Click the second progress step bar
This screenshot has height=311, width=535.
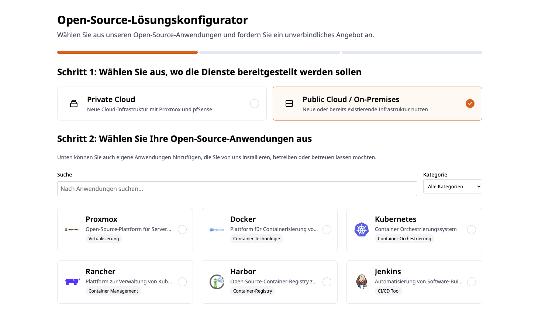click(x=270, y=52)
